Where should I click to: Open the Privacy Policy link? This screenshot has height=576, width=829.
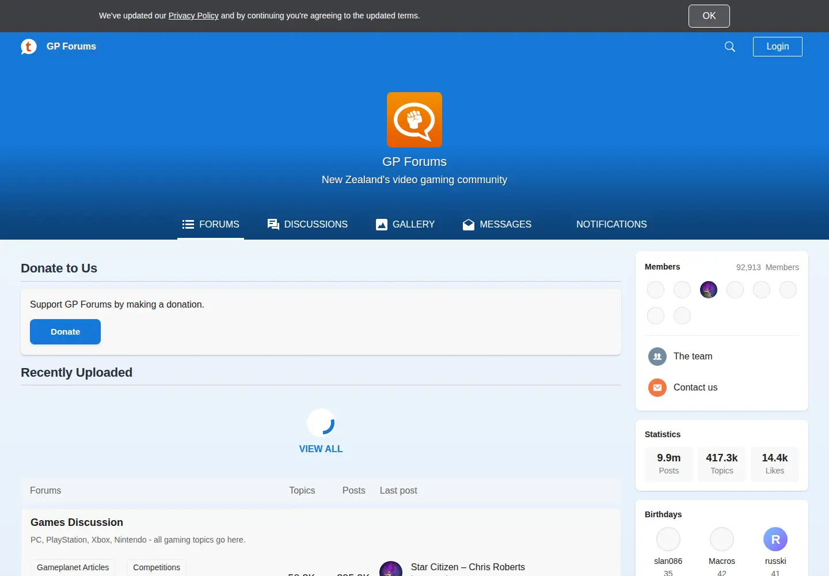point(193,16)
